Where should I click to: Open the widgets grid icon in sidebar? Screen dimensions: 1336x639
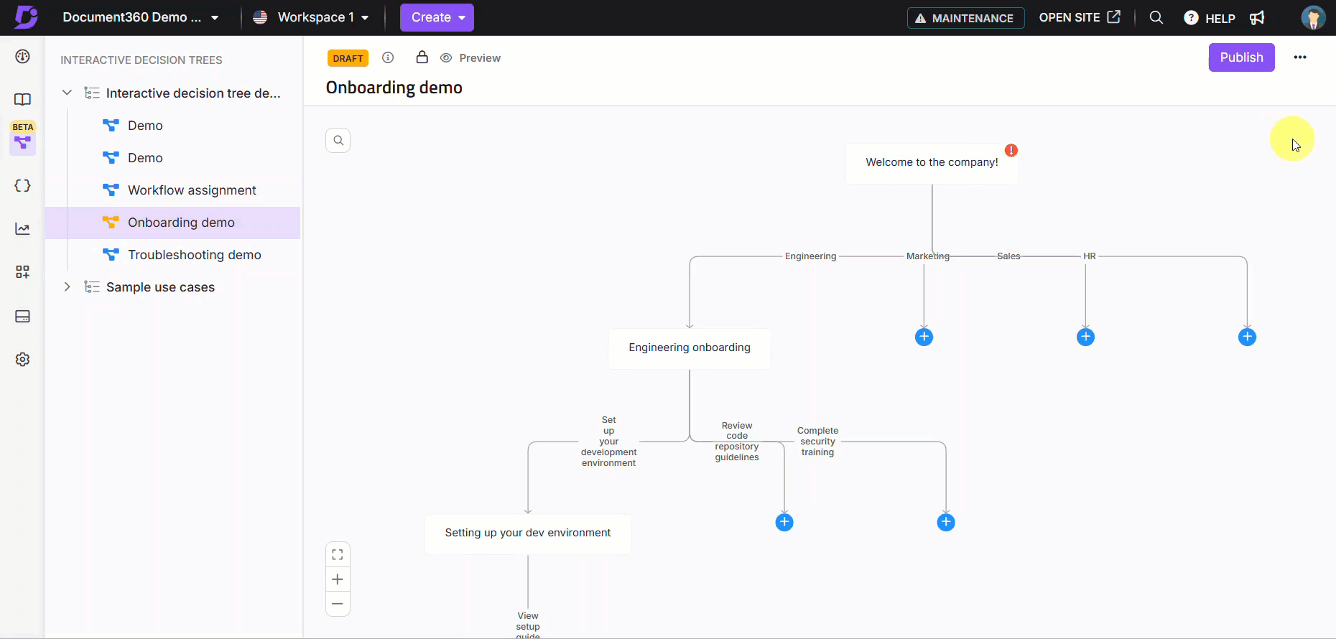[23, 271]
